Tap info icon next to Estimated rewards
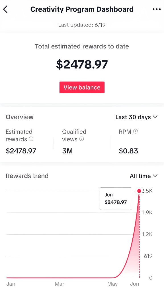The image size is (164, 292). [31, 139]
